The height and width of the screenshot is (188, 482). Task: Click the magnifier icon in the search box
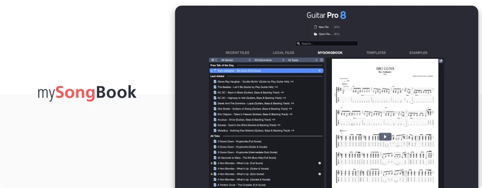click(298, 44)
